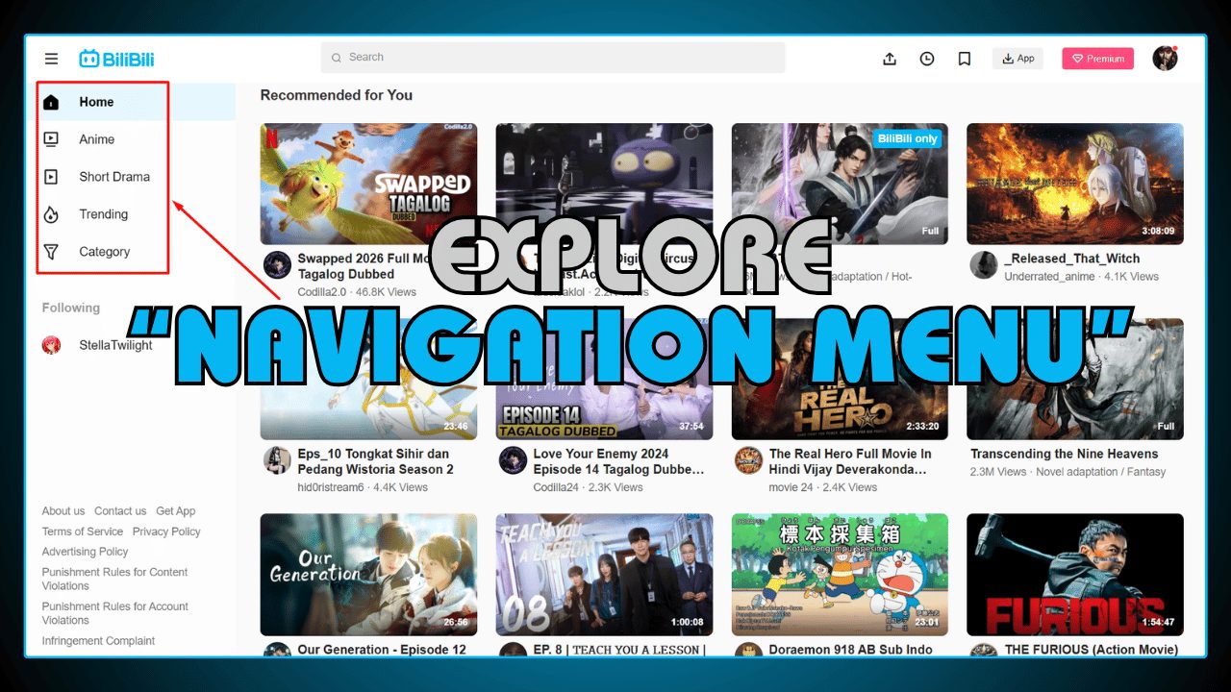This screenshot has height=692, width=1231.
Task: Open the profile avatar menu
Action: pos(1165,59)
